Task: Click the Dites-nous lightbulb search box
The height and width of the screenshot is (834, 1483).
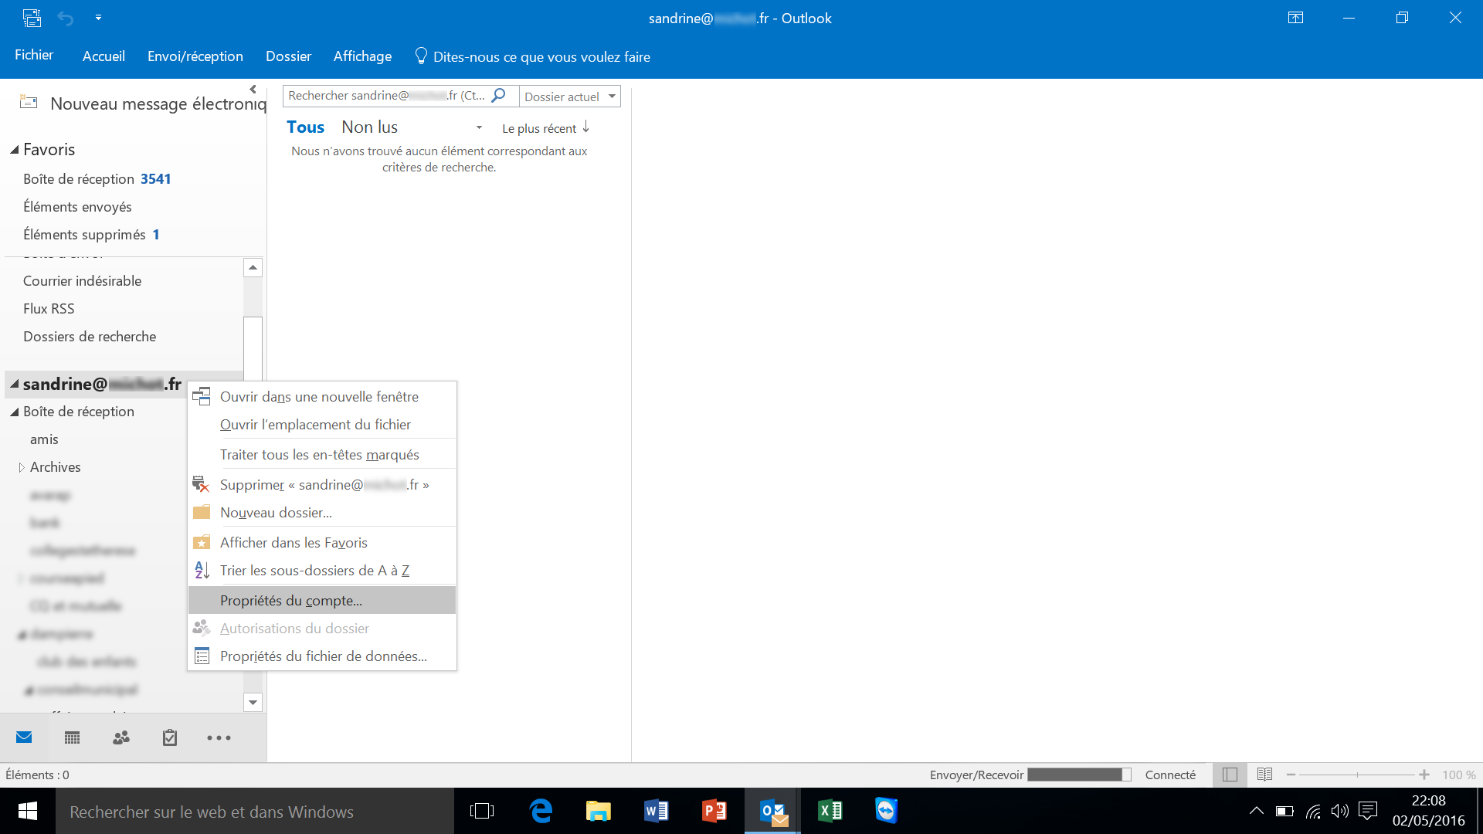Action: tap(533, 56)
